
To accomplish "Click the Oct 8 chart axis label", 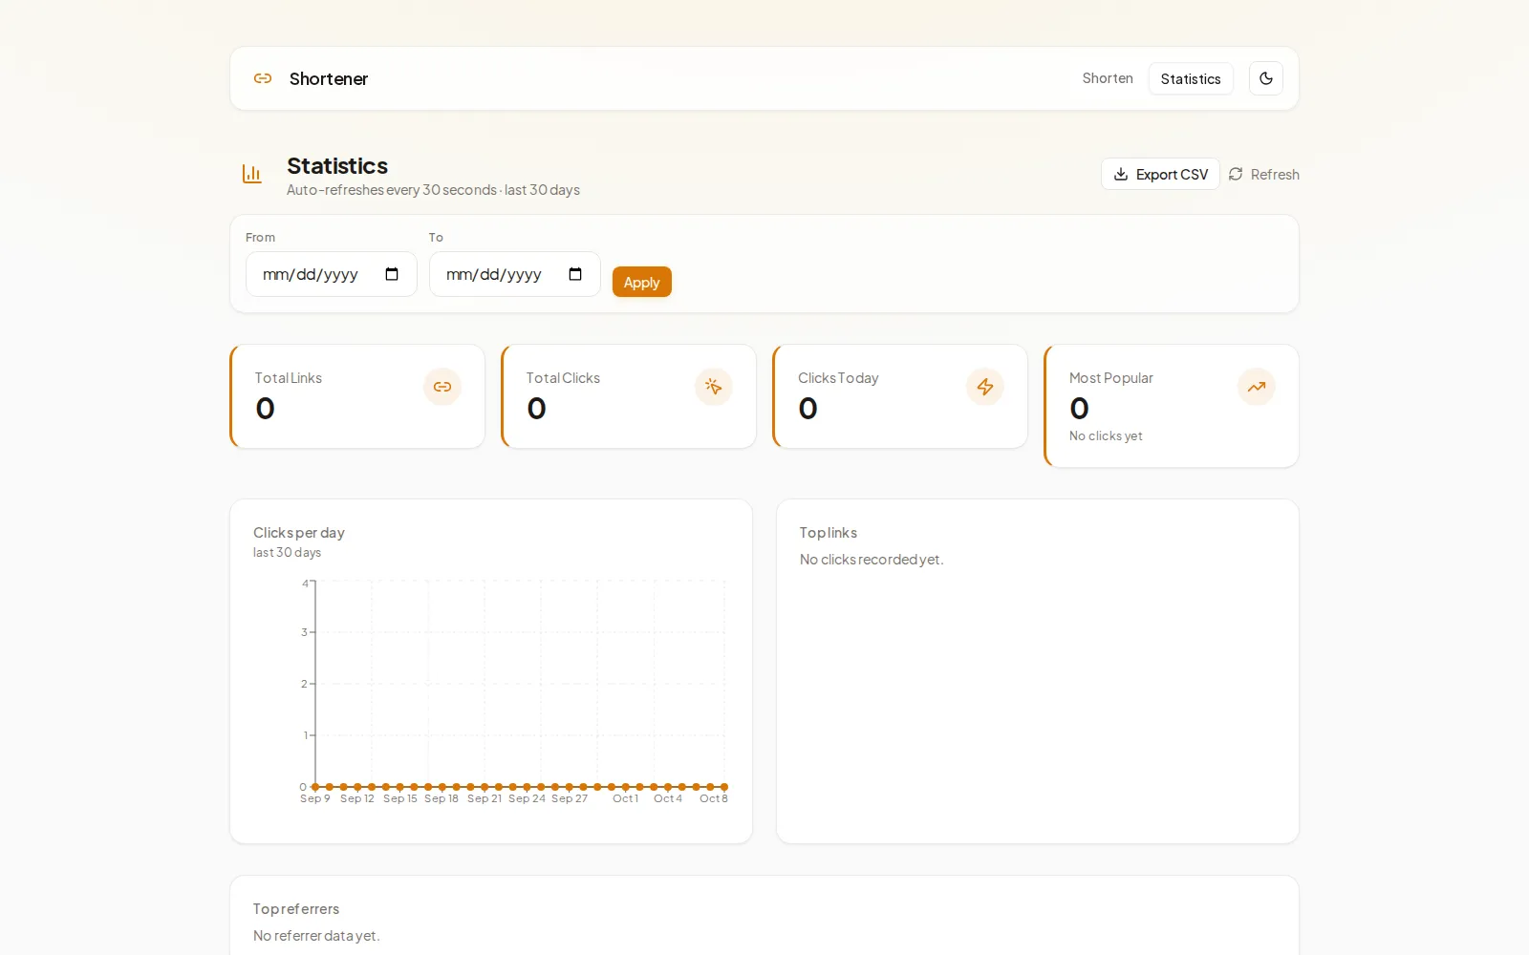I will [714, 799].
